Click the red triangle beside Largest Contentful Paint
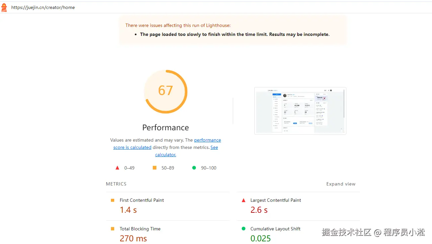The image size is (432, 244). click(x=243, y=200)
